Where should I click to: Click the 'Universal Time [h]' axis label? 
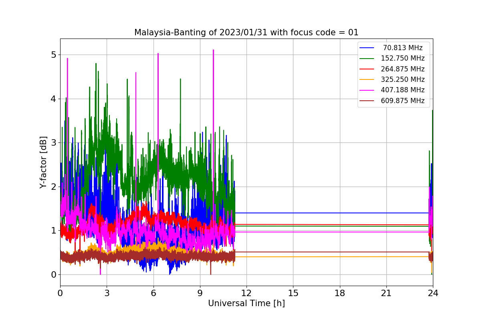pyautogui.click(x=246, y=303)
